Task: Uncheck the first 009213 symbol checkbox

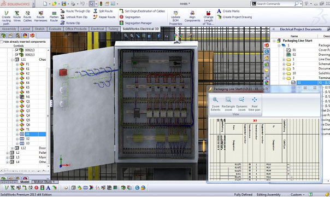Action: pos(17,50)
